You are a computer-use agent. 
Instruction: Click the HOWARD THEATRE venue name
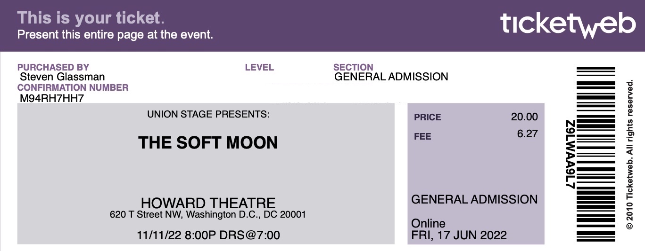point(208,203)
